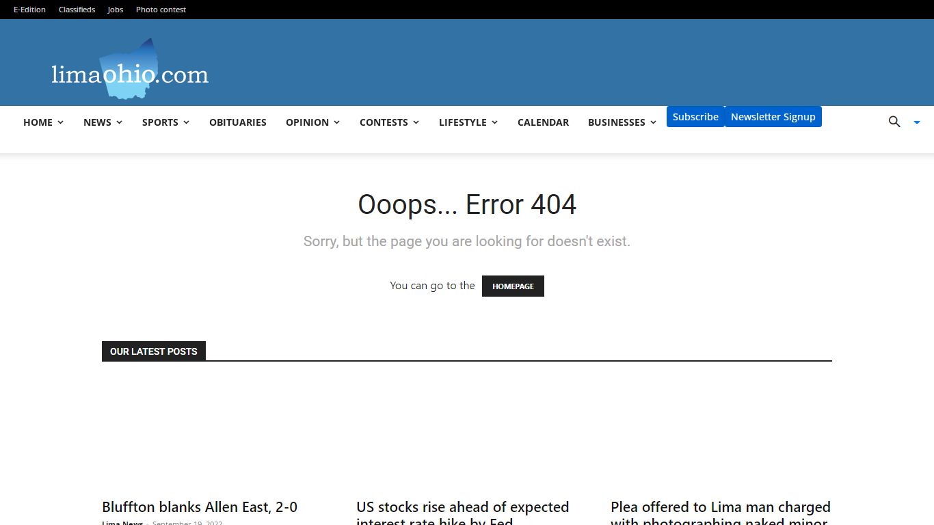Click the 'Sorry, but the page' message

pos(467,241)
